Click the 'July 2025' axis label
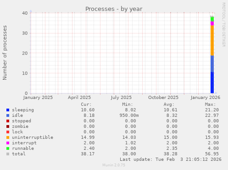228x170 pixels. pos(121,98)
